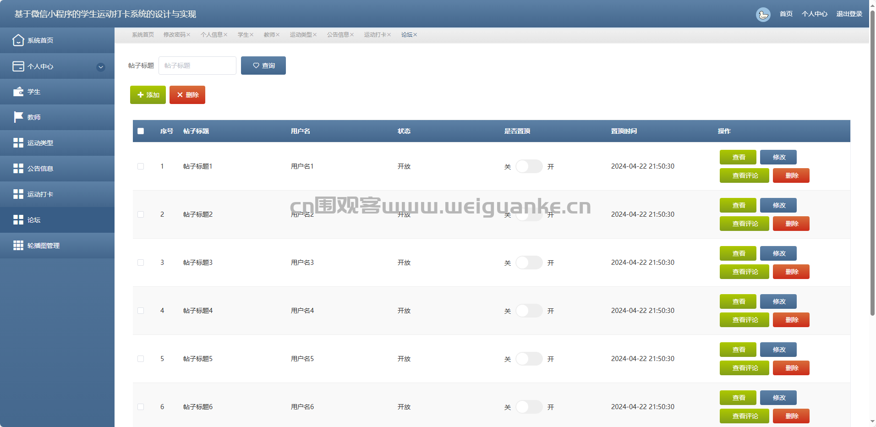Click the user avatar in the header

coord(763,14)
